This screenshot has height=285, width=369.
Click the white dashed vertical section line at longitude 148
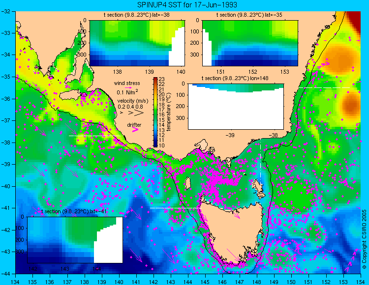pos(260,162)
